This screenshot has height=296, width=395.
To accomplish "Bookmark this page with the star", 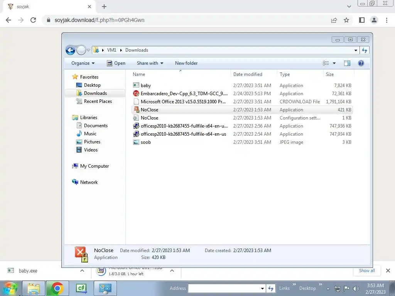I will (x=346, y=20).
